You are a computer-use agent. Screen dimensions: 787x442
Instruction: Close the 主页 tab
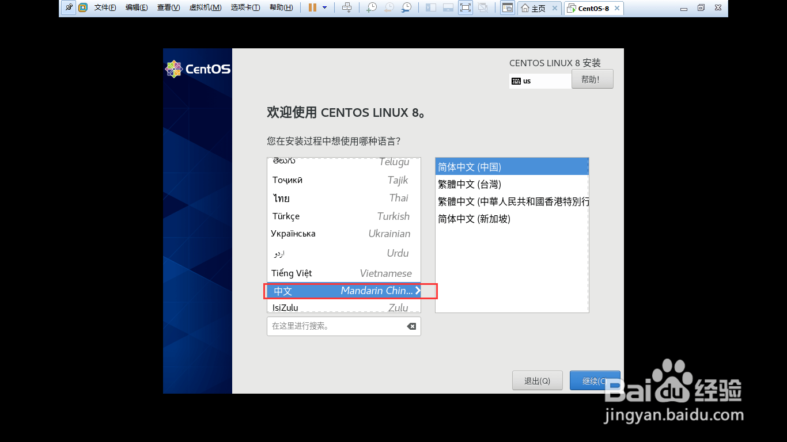click(x=555, y=9)
